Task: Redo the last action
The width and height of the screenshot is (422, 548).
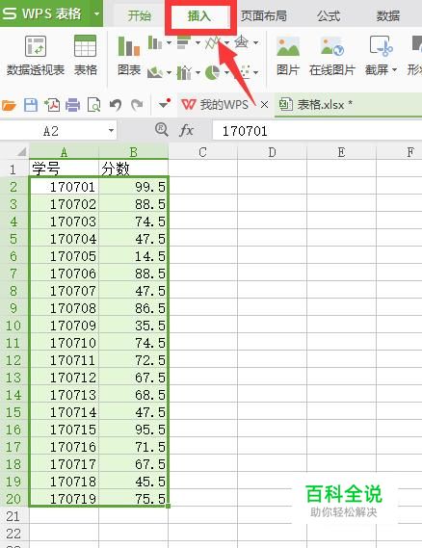Action: [137, 105]
